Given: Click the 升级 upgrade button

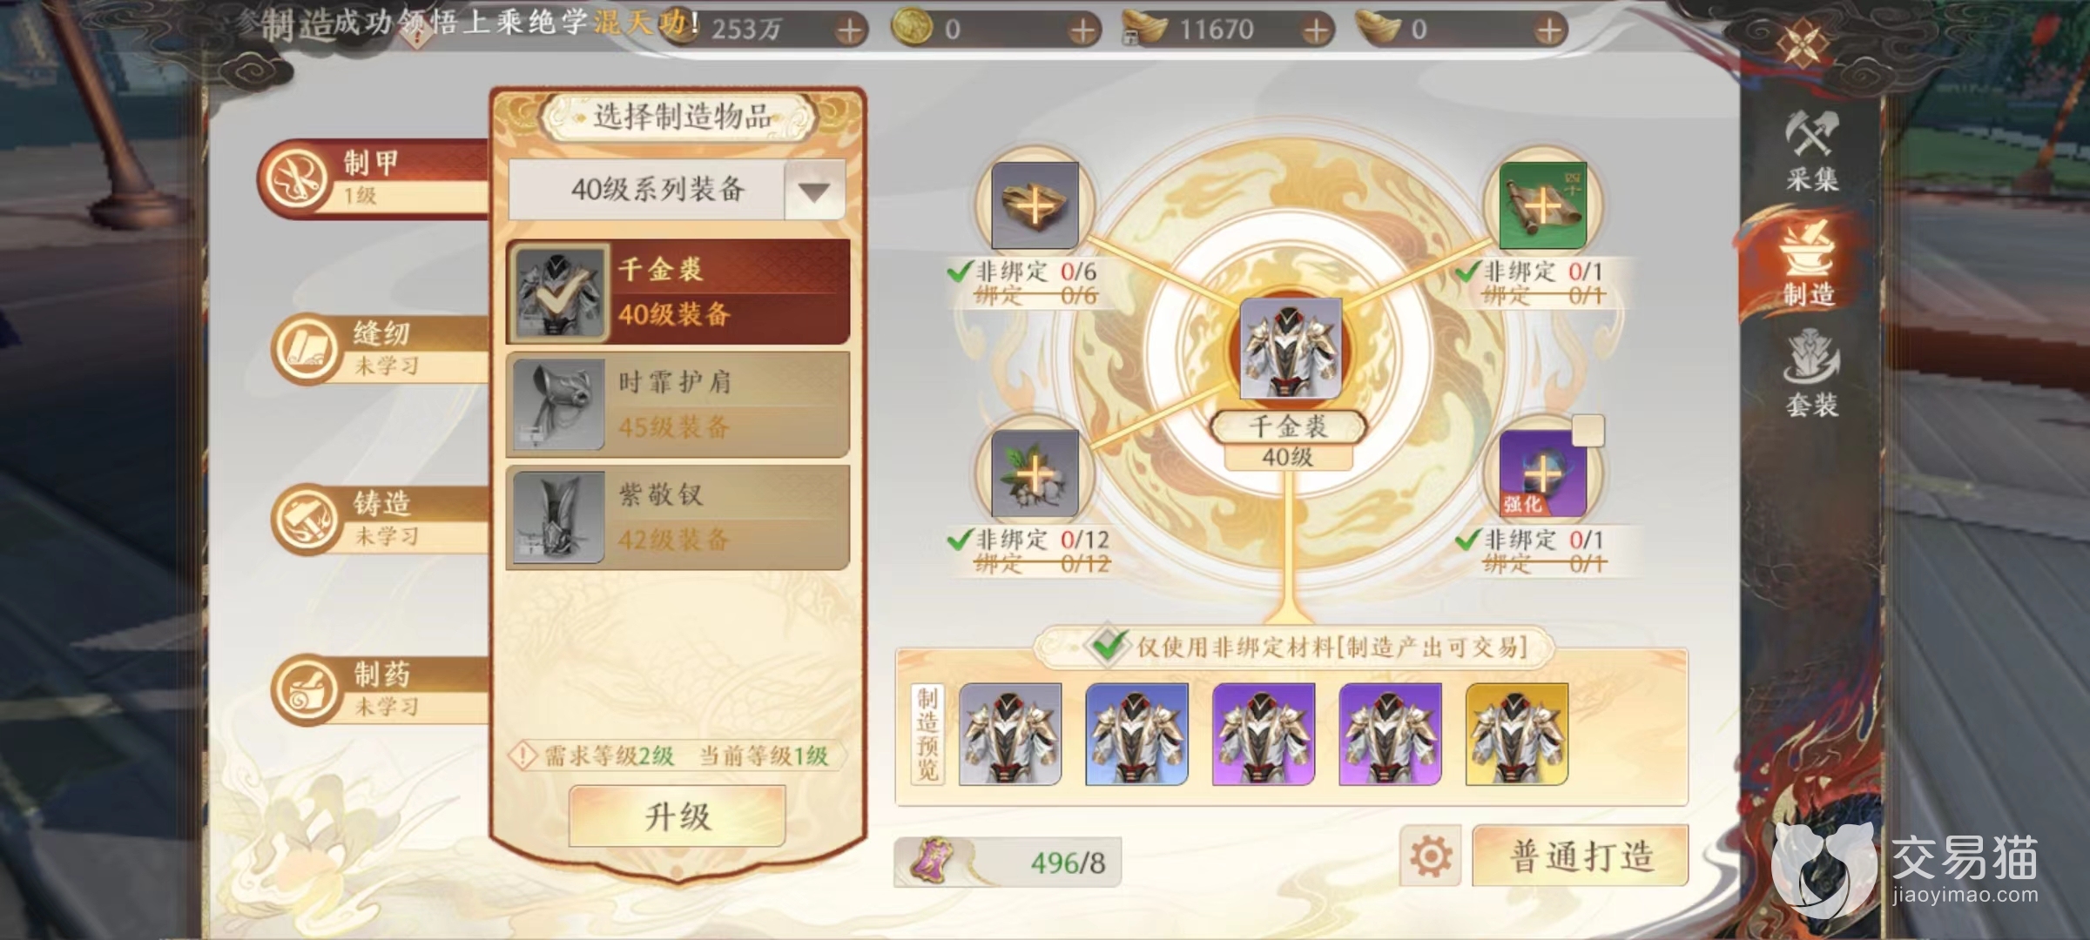Looking at the screenshot, I should pyautogui.click(x=678, y=816).
